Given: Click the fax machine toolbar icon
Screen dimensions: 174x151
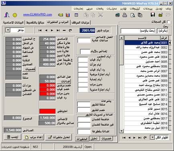Looking at the screenshot, I should tap(117, 15).
